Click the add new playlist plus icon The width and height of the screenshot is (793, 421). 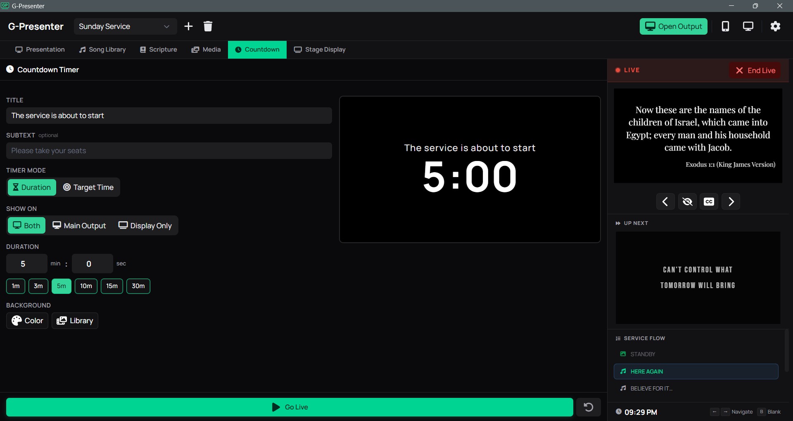pos(188,26)
